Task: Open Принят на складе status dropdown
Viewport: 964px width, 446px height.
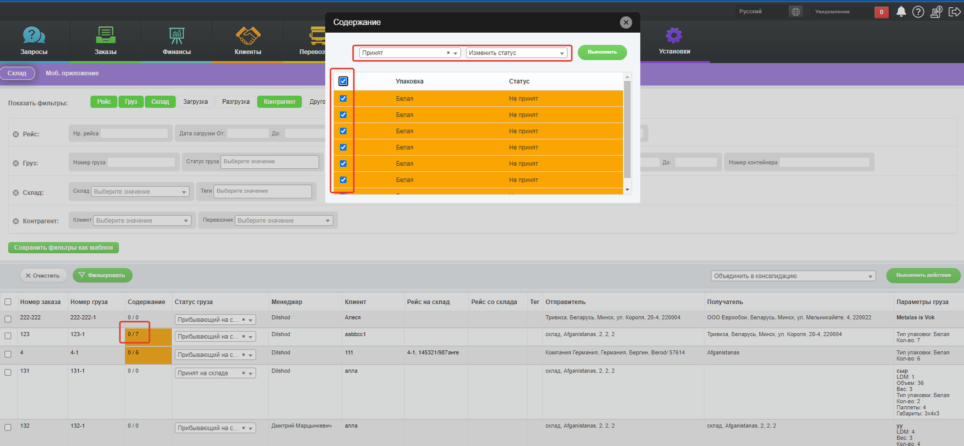Action: tap(215, 373)
